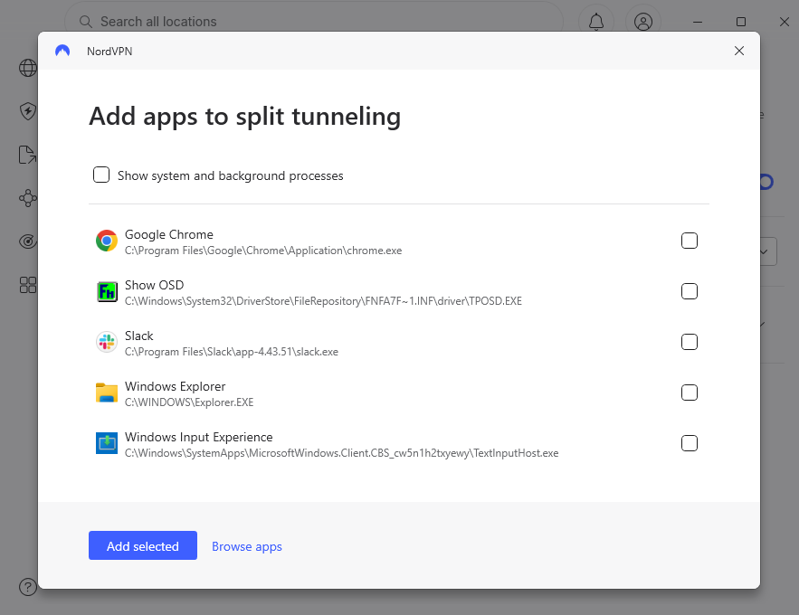Screen dimensions: 799x615
Task: Open the Dark Web Monitor target icon
Action: point(28,241)
